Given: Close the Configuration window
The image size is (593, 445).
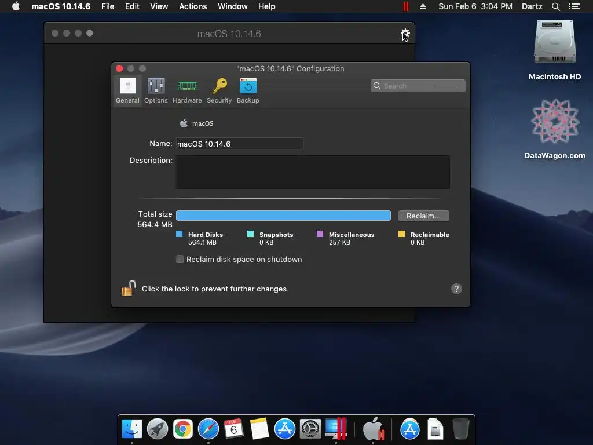Looking at the screenshot, I should click(x=119, y=68).
